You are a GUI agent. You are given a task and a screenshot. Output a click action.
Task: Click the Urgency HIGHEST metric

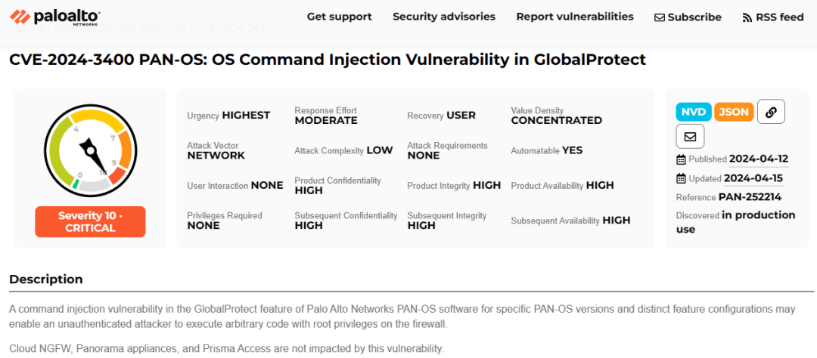(228, 116)
